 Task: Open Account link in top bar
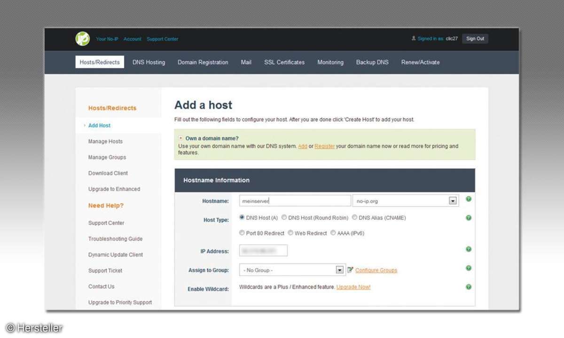click(x=133, y=39)
